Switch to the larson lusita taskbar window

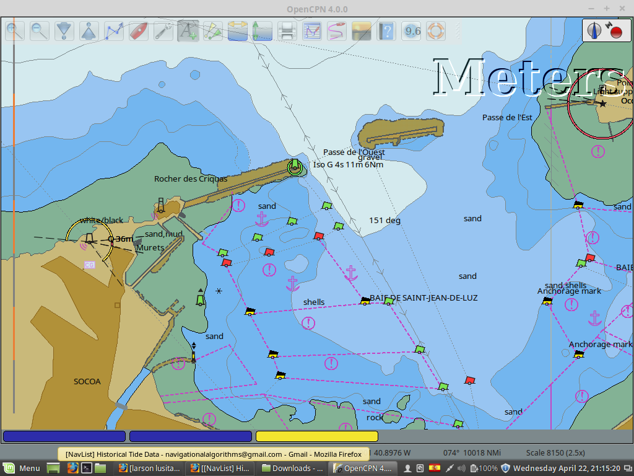coord(150,468)
